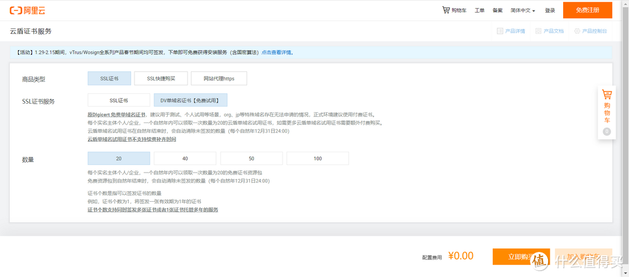Click the ¥0.00 price text
The image size is (629, 277).
(x=461, y=256)
